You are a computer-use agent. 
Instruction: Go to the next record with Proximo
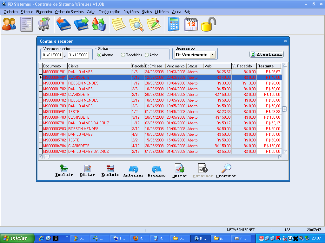click(157, 171)
